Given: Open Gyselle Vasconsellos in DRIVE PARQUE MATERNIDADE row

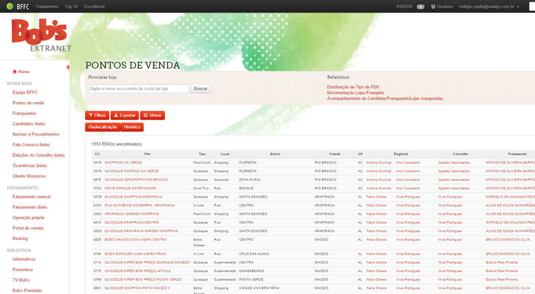Looking at the screenshot, I should tap(454, 188).
